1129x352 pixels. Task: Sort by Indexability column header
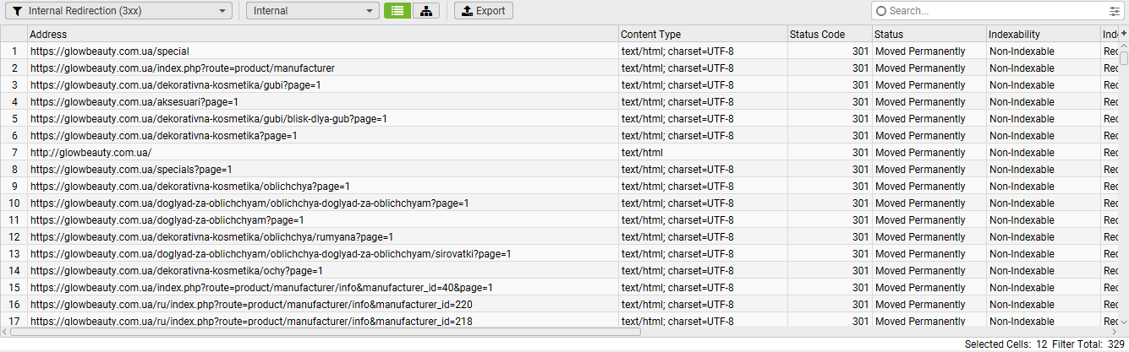click(1042, 35)
